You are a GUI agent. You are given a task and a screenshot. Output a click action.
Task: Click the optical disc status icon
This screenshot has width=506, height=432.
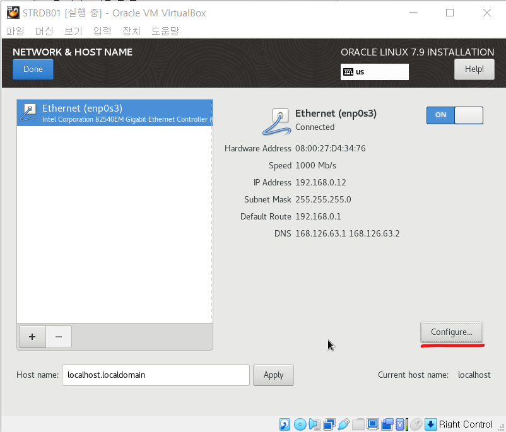pos(300,424)
